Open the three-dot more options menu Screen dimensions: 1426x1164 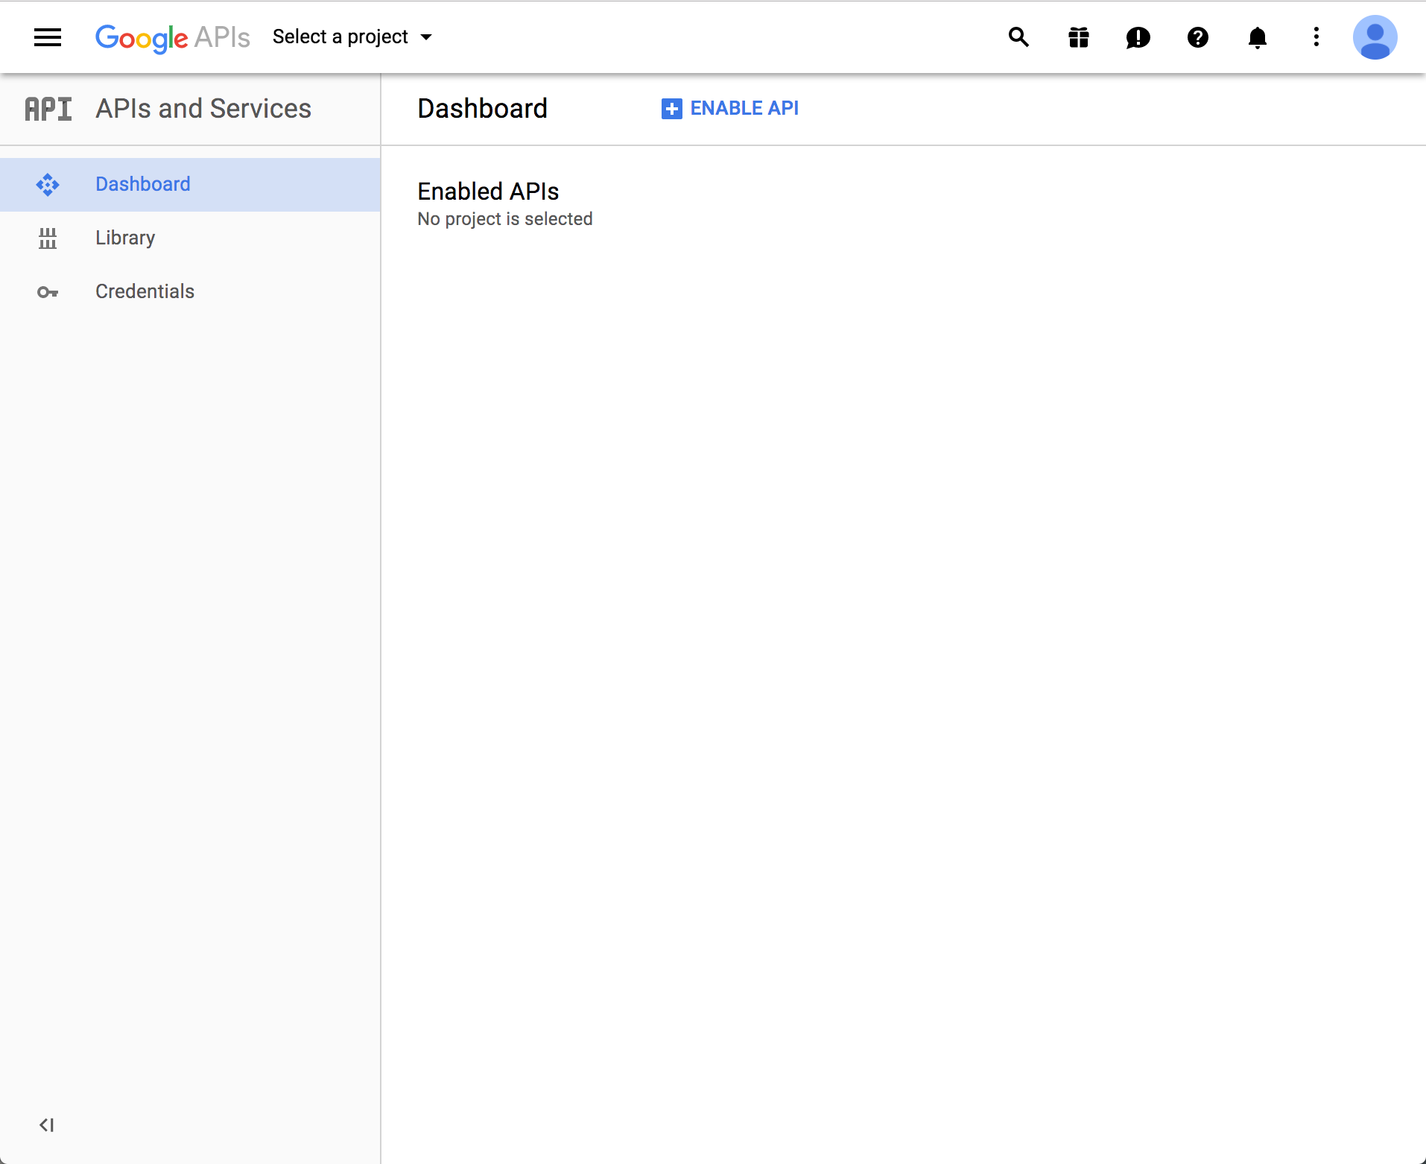(1316, 37)
